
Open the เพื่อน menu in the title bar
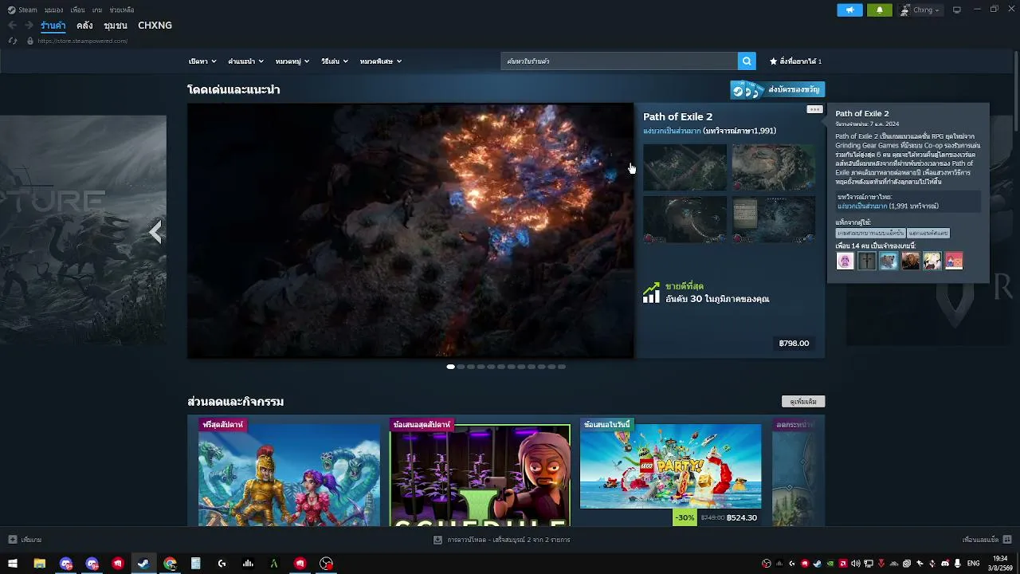tap(77, 10)
